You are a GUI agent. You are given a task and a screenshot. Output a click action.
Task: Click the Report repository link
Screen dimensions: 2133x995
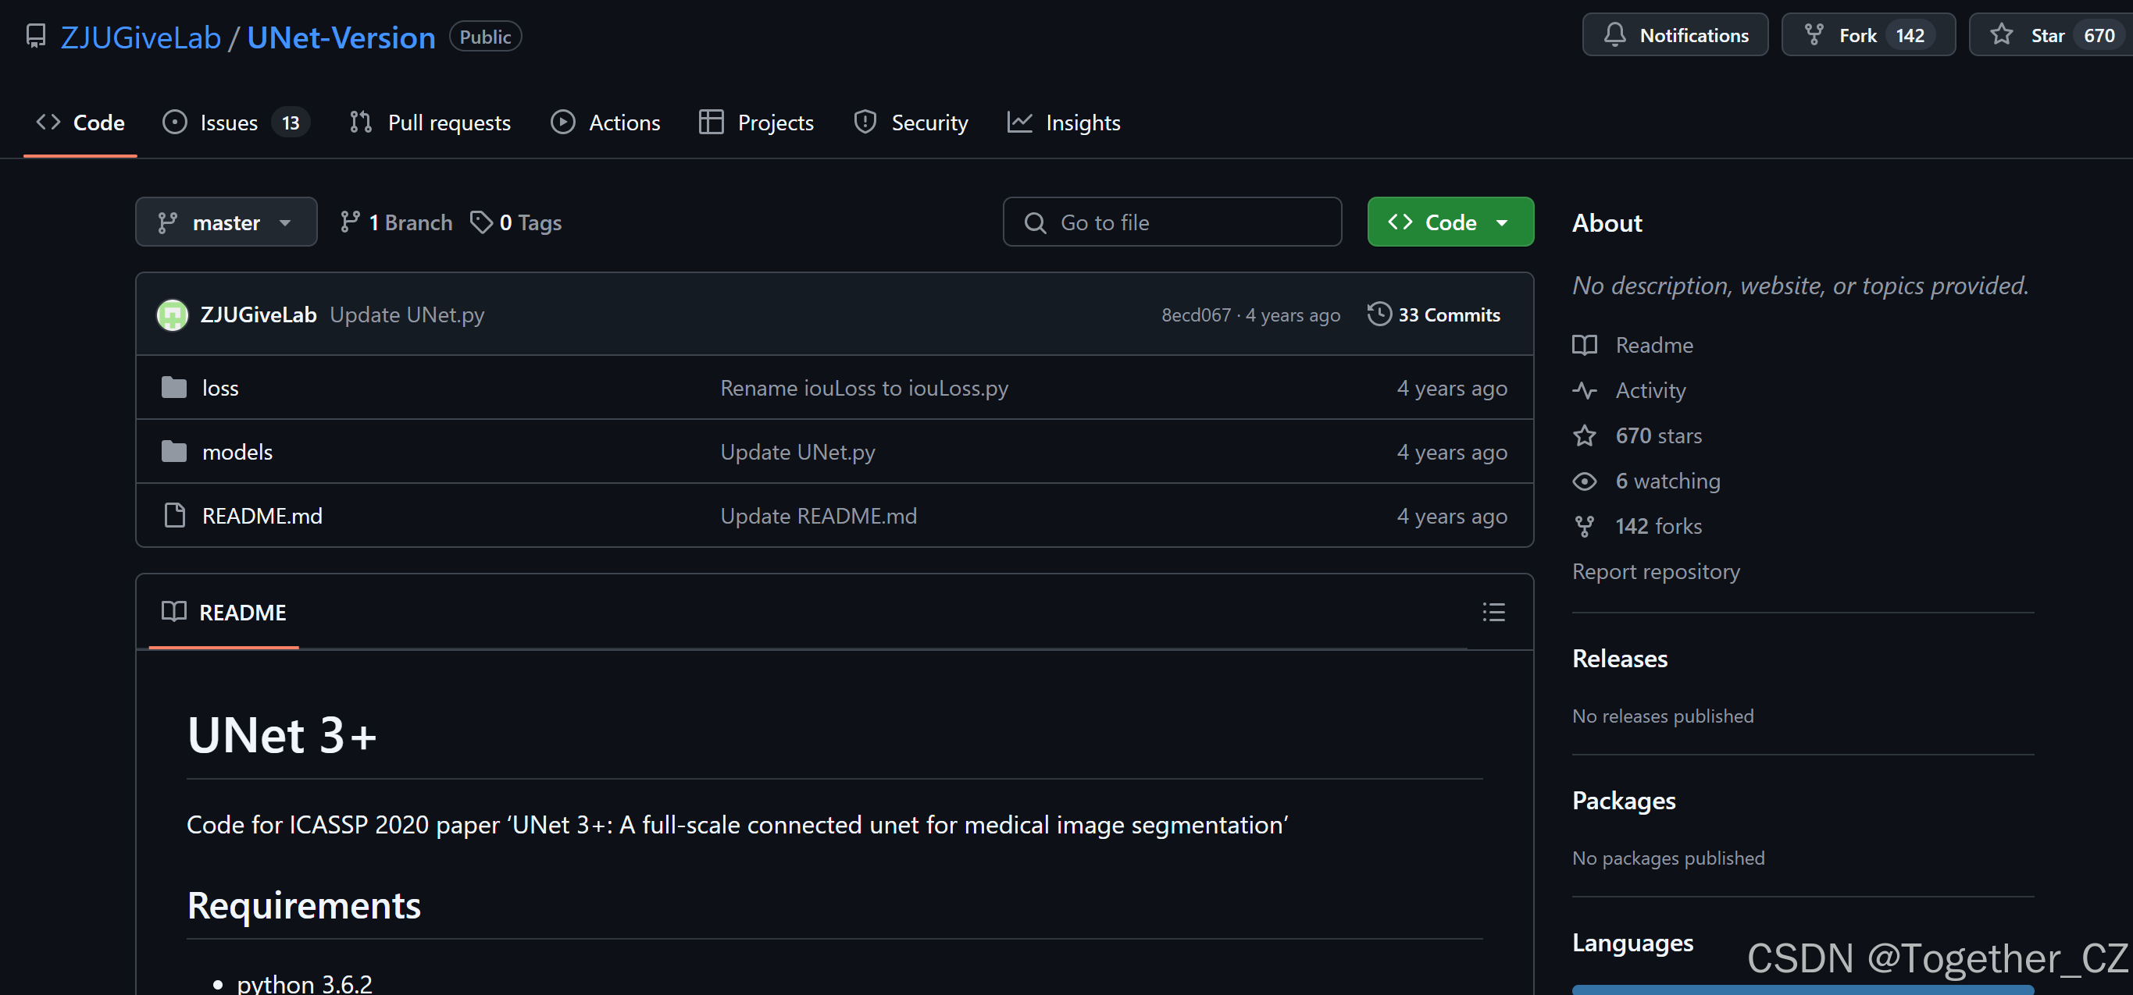click(1655, 571)
